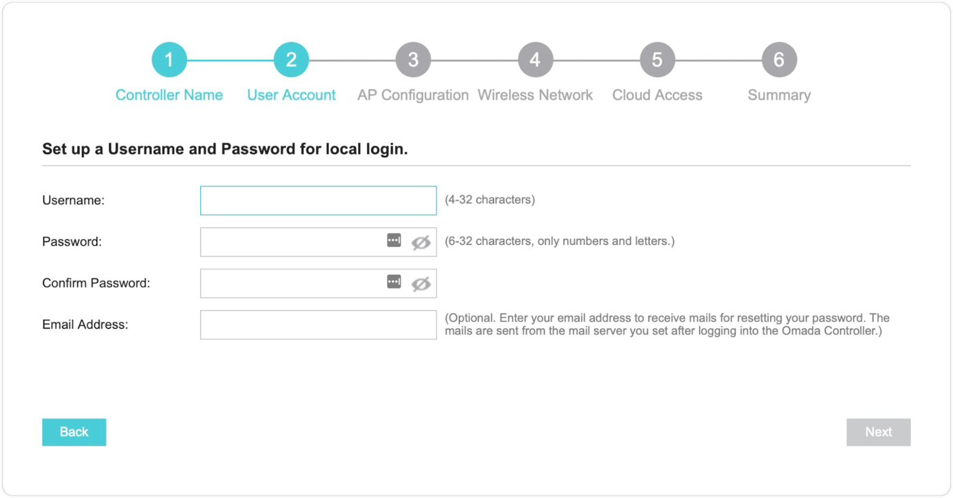953x498 pixels.
Task: Select the User Account step label
Action: pos(291,95)
